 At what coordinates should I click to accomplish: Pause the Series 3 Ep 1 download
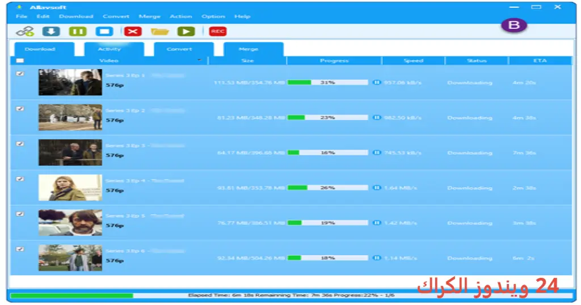coord(377,82)
